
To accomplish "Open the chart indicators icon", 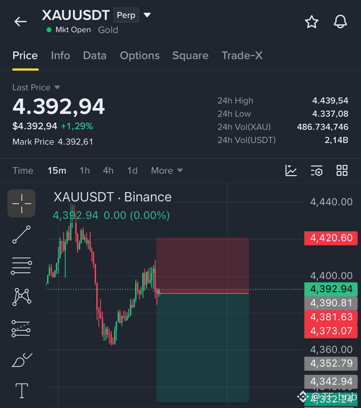I will [x=291, y=171].
